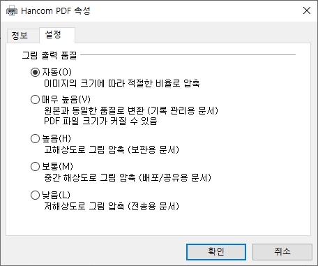Close the Hancom PDF 속성 dialog
318x266 pixels.
(x=307, y=10)
